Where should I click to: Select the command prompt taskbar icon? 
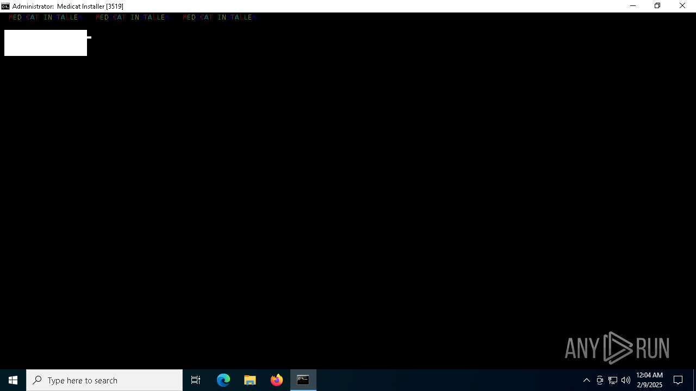[x=303, y=380]
